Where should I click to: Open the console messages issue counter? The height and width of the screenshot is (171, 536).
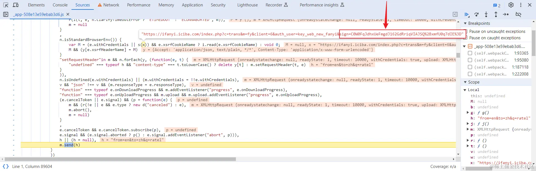pos(497,5)
